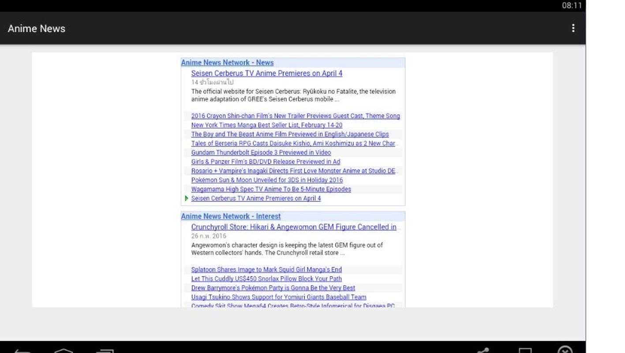
Task: Open 'Gundam Thunderbolt Episode 3 Previewed in Video'
Action: pos(261,153)
